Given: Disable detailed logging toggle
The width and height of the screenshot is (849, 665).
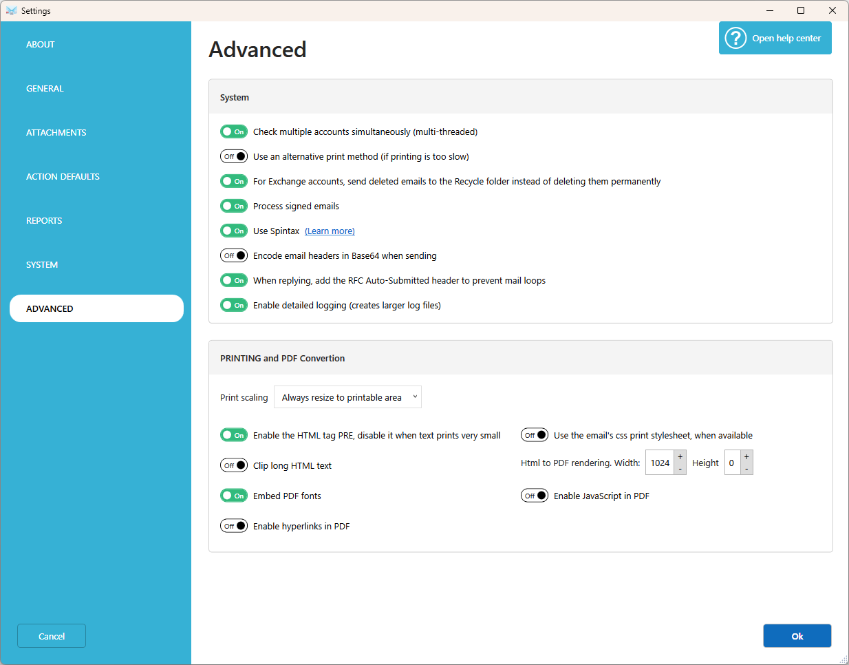Looking at the screenshot, I should tap(234, 305).
